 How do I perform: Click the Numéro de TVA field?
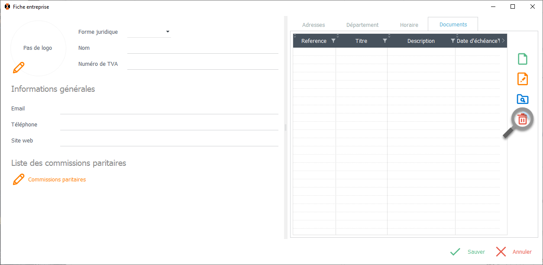[x=203, y=64]
